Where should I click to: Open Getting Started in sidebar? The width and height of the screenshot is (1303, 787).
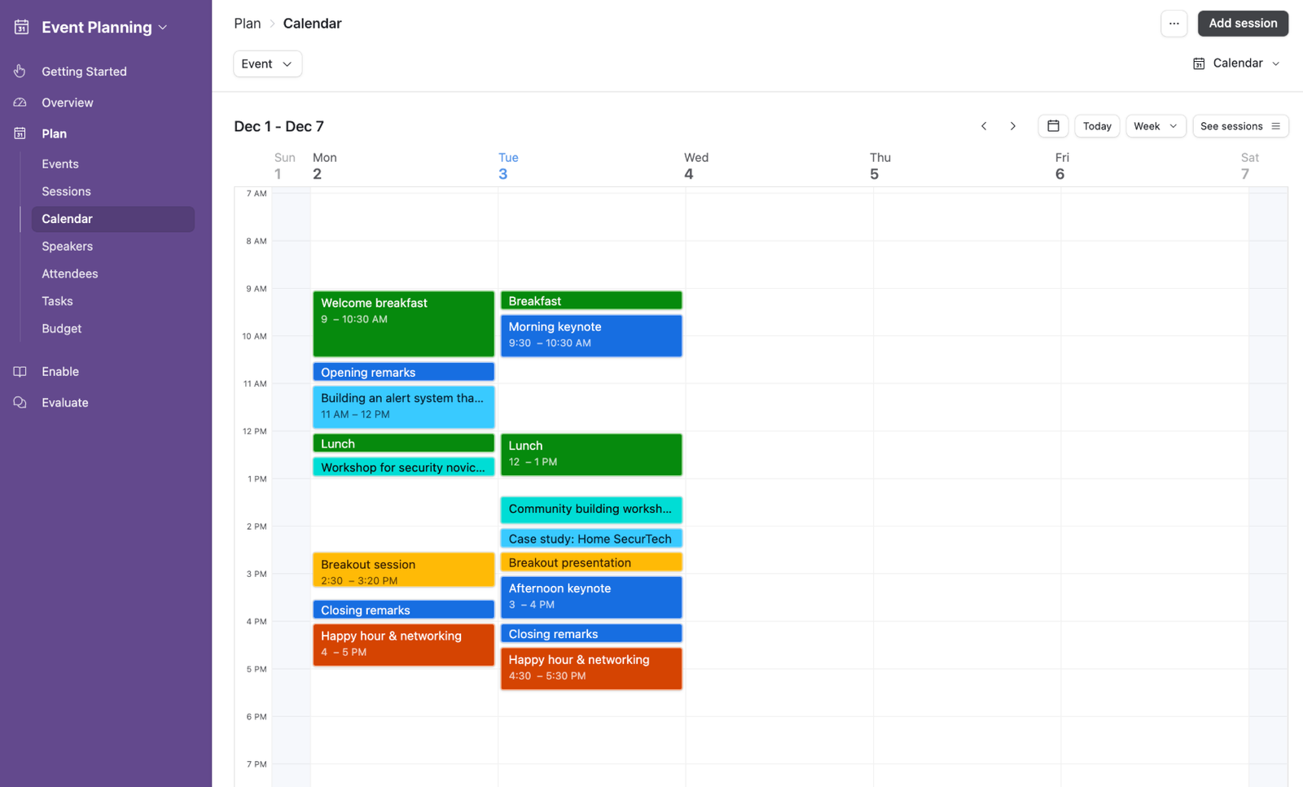click(84, 72)
